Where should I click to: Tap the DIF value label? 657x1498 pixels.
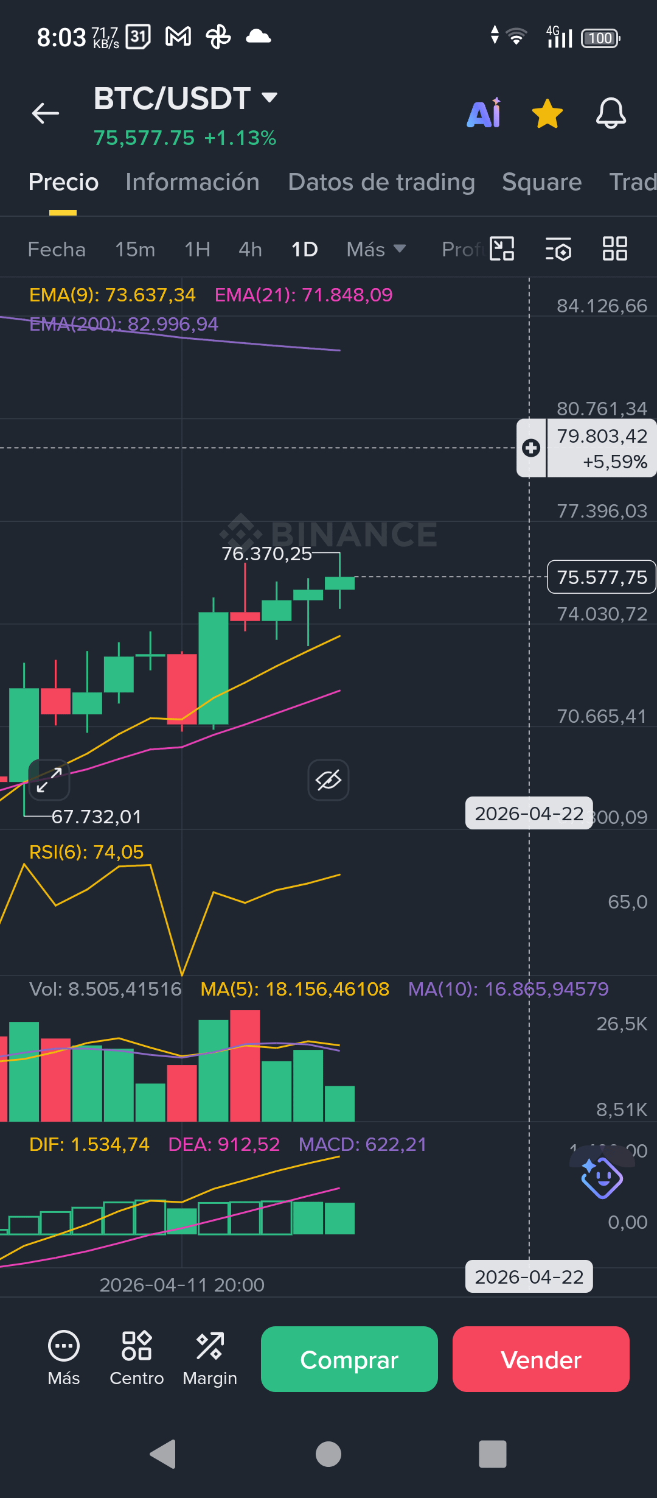[89, 1144]
